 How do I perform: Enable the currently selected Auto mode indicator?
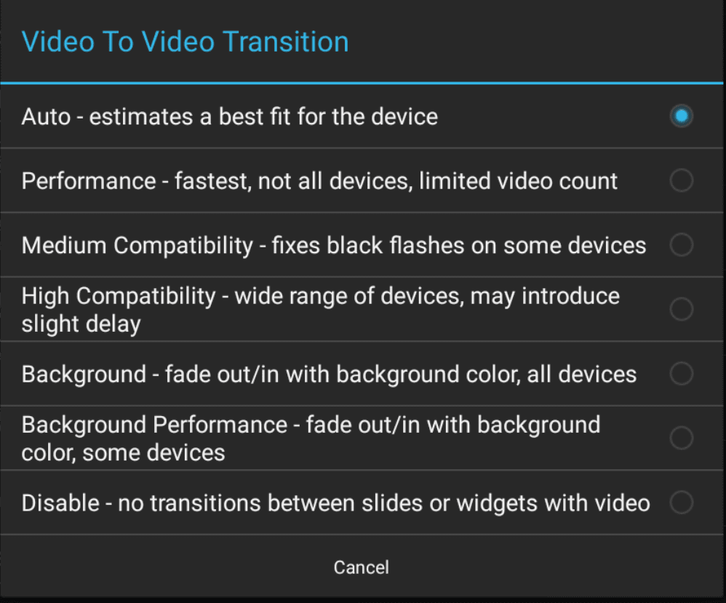pyautogui.click(x=682, y=116)
